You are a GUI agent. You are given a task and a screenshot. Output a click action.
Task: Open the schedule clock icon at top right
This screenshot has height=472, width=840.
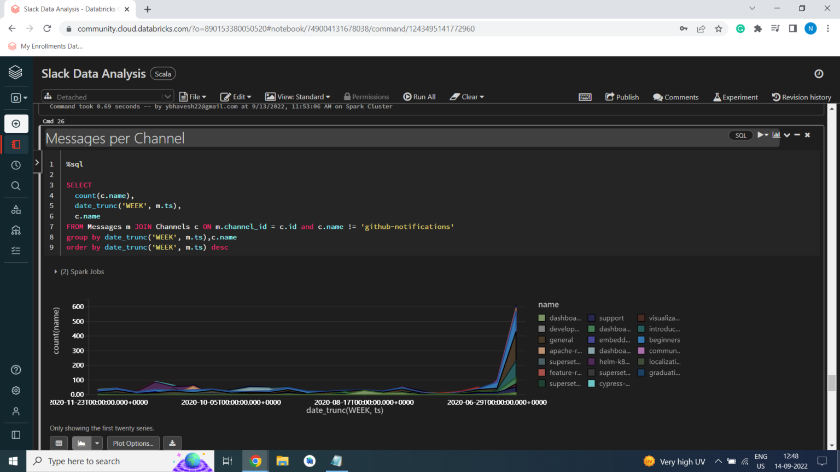(819, 74)
